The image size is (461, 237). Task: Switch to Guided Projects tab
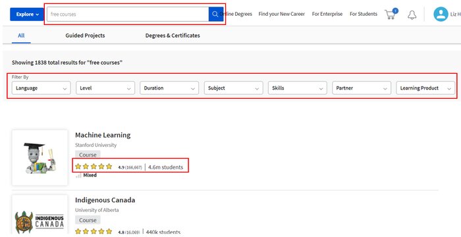point(85,36)
